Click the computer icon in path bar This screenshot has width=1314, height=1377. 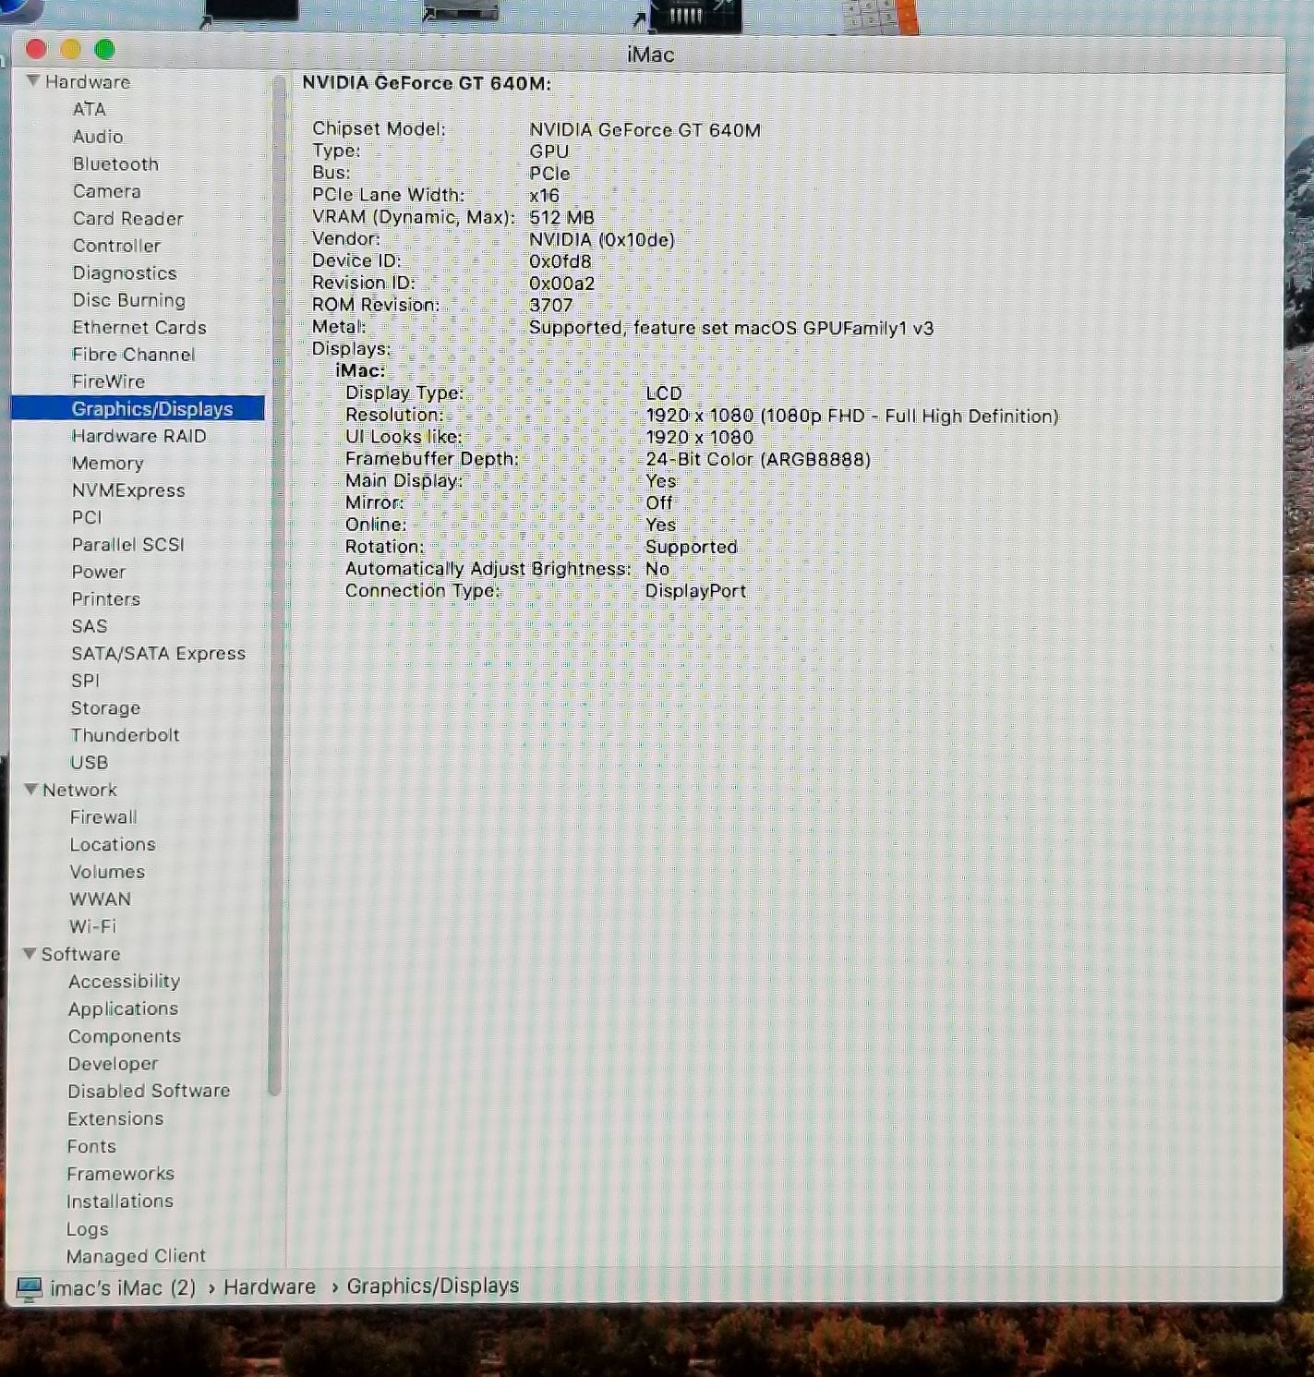click(x=30, y=1287)
